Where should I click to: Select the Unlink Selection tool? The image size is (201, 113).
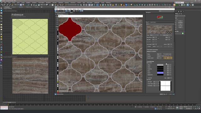(10, 5)
